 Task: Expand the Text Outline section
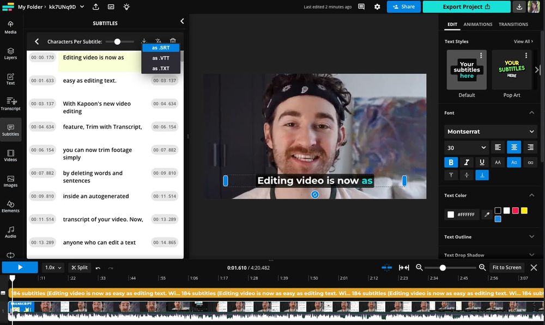point(489,236)
